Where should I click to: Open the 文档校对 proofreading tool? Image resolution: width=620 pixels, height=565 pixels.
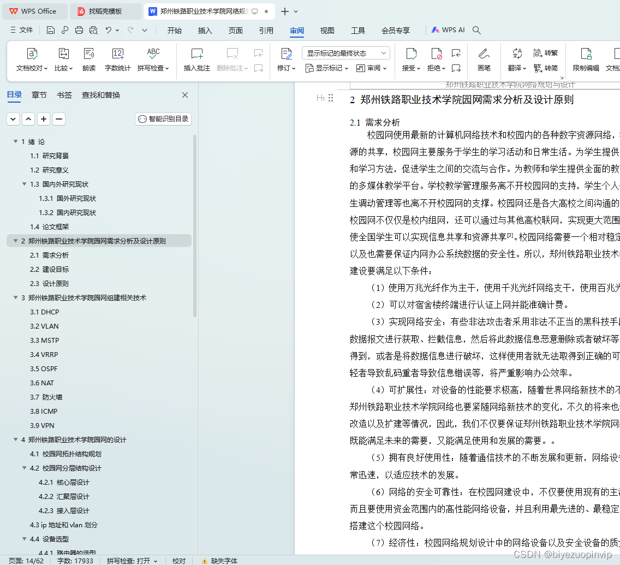tap(32, 60)
